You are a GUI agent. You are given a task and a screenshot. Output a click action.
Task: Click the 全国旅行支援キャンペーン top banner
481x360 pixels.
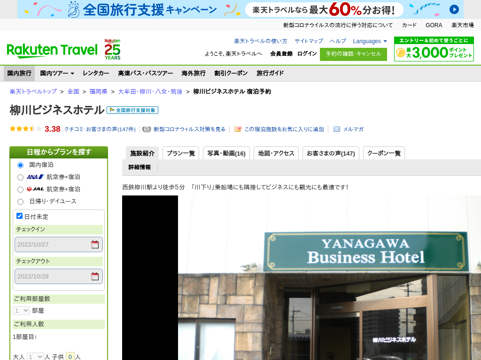tap(240, 9)
